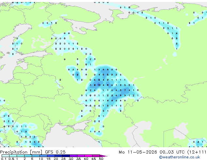Image resolution: width=207 pixels, height=160 pixels.
Task: Click the "00..03" time range text
Action: (167, 152)
